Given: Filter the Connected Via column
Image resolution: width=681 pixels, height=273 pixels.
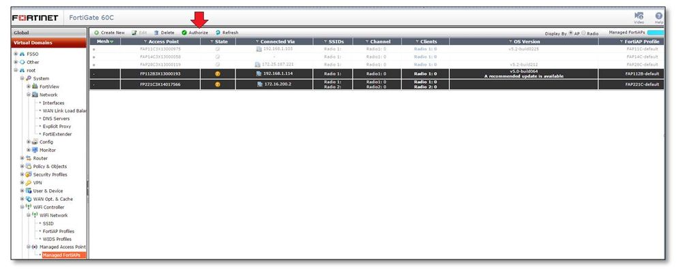Looking at the screenshot, I should coord(257,42).
